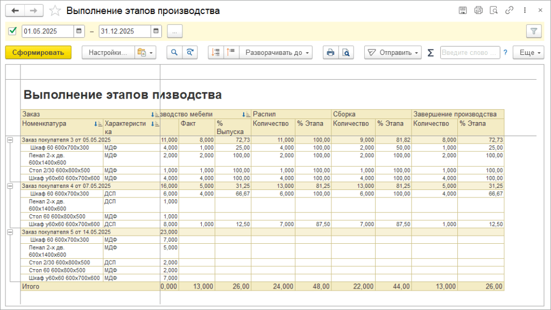551x310 pixels.
Task: Click the print icon in report toolbar
Action: click(330, 52)
